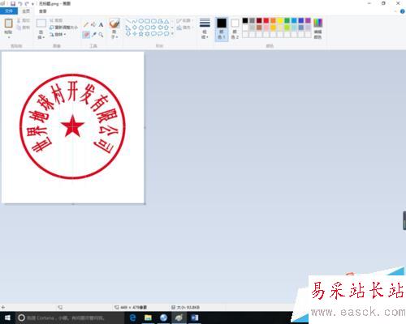Pick the red swatch in the palette
Image resolution: width=406 pixels, height=324 pixels.
(266, 20)
